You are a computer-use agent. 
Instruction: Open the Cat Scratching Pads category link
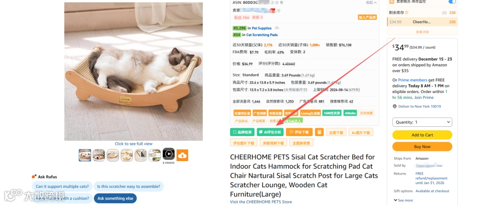coord(262,35)
